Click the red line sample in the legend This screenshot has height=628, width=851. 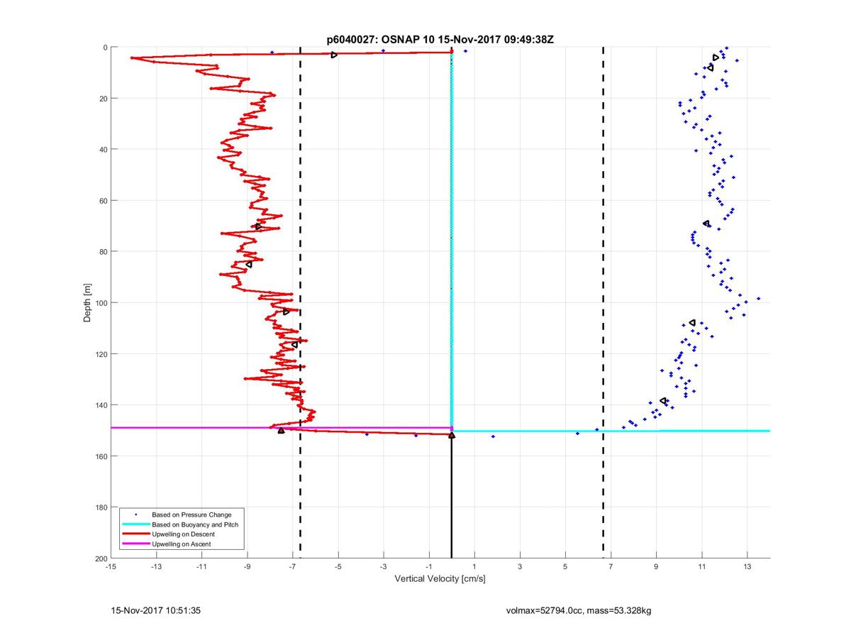pyautogui.click(x=135, y=534)
